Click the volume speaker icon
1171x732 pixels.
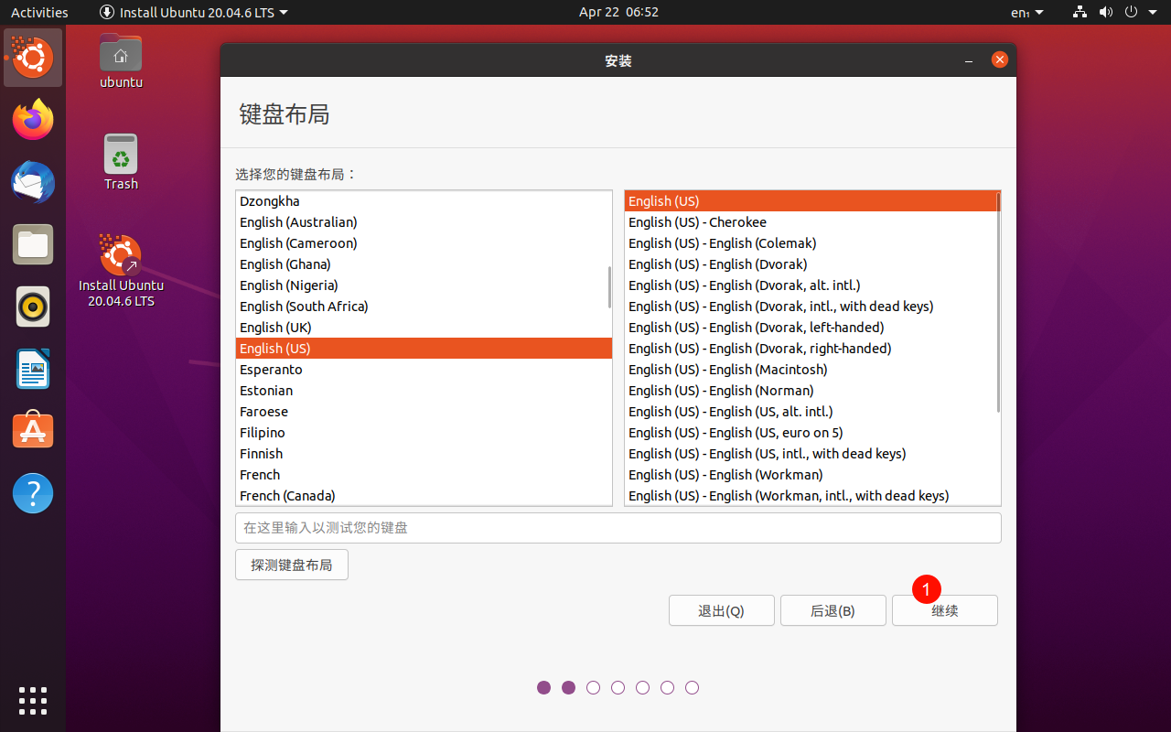tap(1105, 12)
